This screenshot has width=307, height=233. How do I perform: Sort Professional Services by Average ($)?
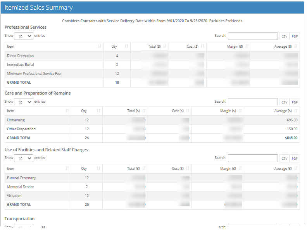pos(275,47)
